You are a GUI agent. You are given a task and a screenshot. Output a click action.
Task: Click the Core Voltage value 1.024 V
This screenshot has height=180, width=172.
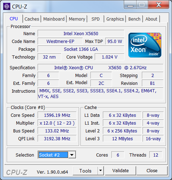pyautogui.click(x=110, y=57)
